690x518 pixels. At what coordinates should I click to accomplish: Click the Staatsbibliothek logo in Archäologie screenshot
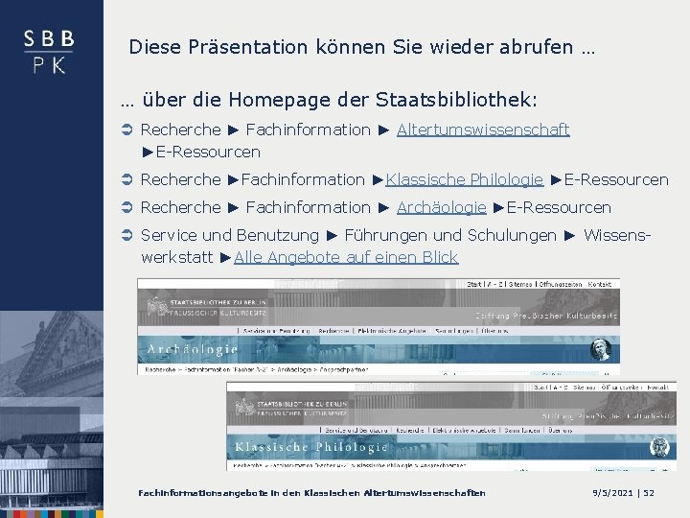tap(206, 307)
